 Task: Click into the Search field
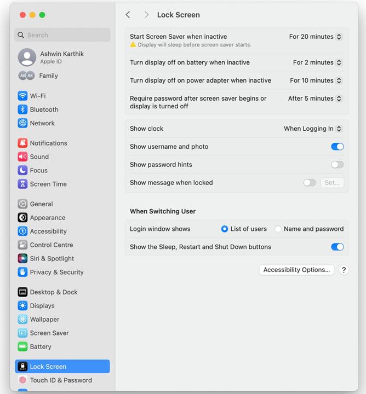[62, 35]
